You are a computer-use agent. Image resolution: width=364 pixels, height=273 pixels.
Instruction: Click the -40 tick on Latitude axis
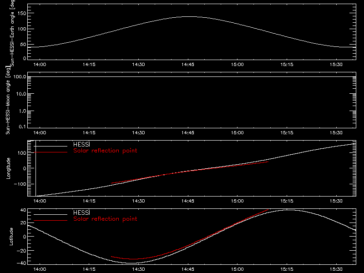click(x=21, y=263)
